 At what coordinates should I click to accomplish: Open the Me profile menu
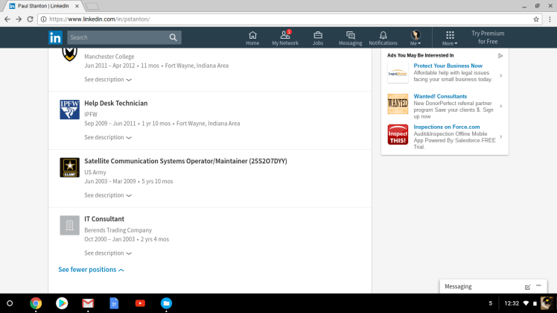coord(416,38)
